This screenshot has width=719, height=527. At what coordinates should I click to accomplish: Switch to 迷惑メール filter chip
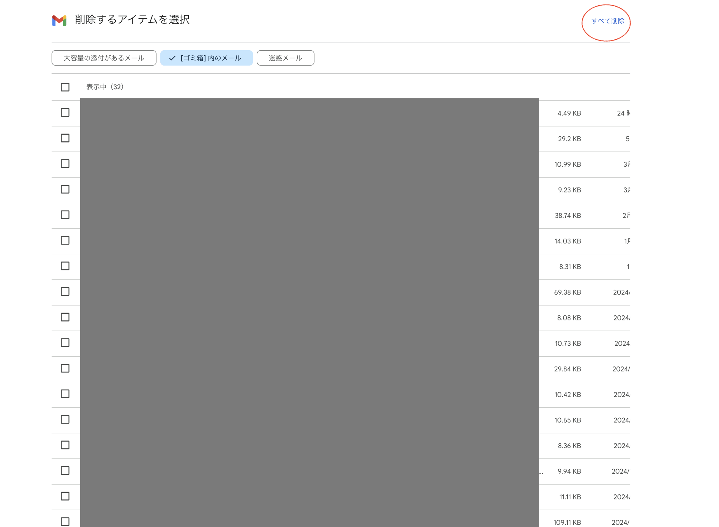tap(285, 58)
